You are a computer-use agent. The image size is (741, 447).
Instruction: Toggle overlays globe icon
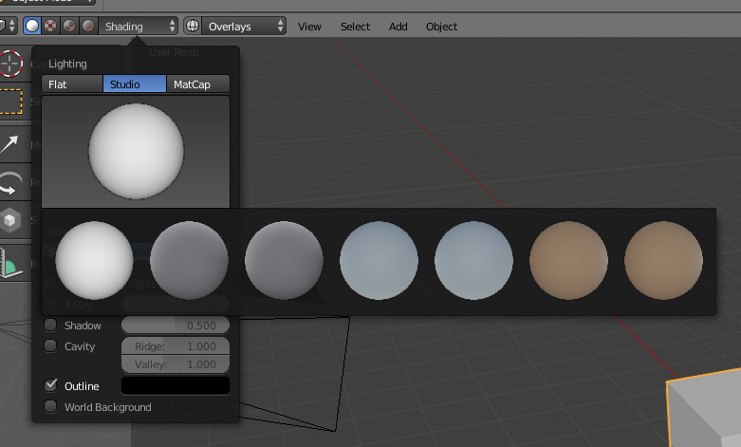193,26
